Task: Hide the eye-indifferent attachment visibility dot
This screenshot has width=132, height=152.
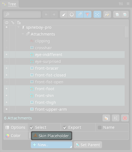Action: 7,54
